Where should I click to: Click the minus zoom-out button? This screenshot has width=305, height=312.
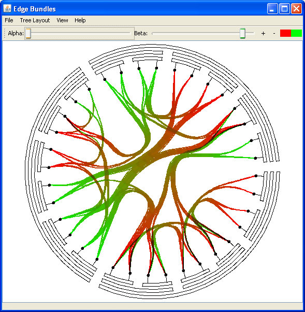pos(274,33)
